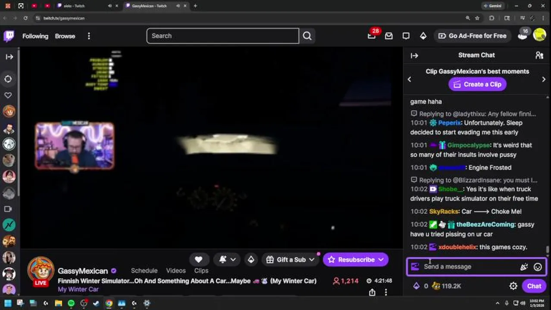Click the browser zoom magnifier icon
The width and height of the screenshot is (551, 310).
point(468,18)
